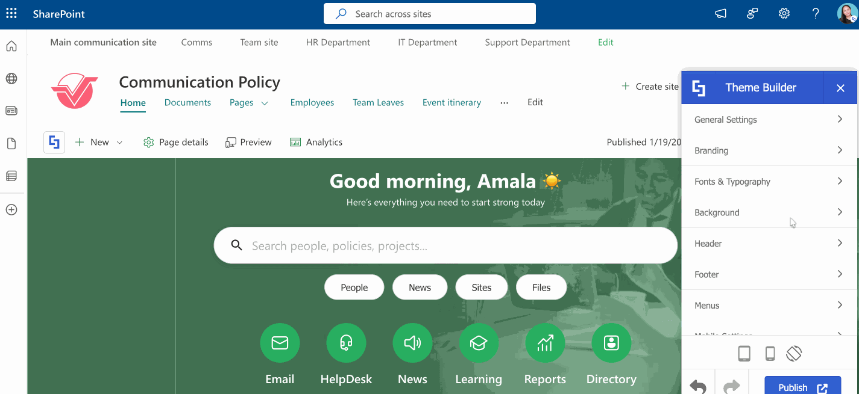Open HR Department hub link
This screenshot has height=394, width=859.
tap(338, 43)
